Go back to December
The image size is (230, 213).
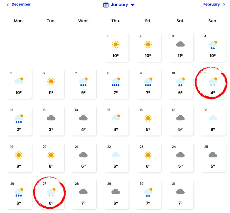[x=21, y=4]
